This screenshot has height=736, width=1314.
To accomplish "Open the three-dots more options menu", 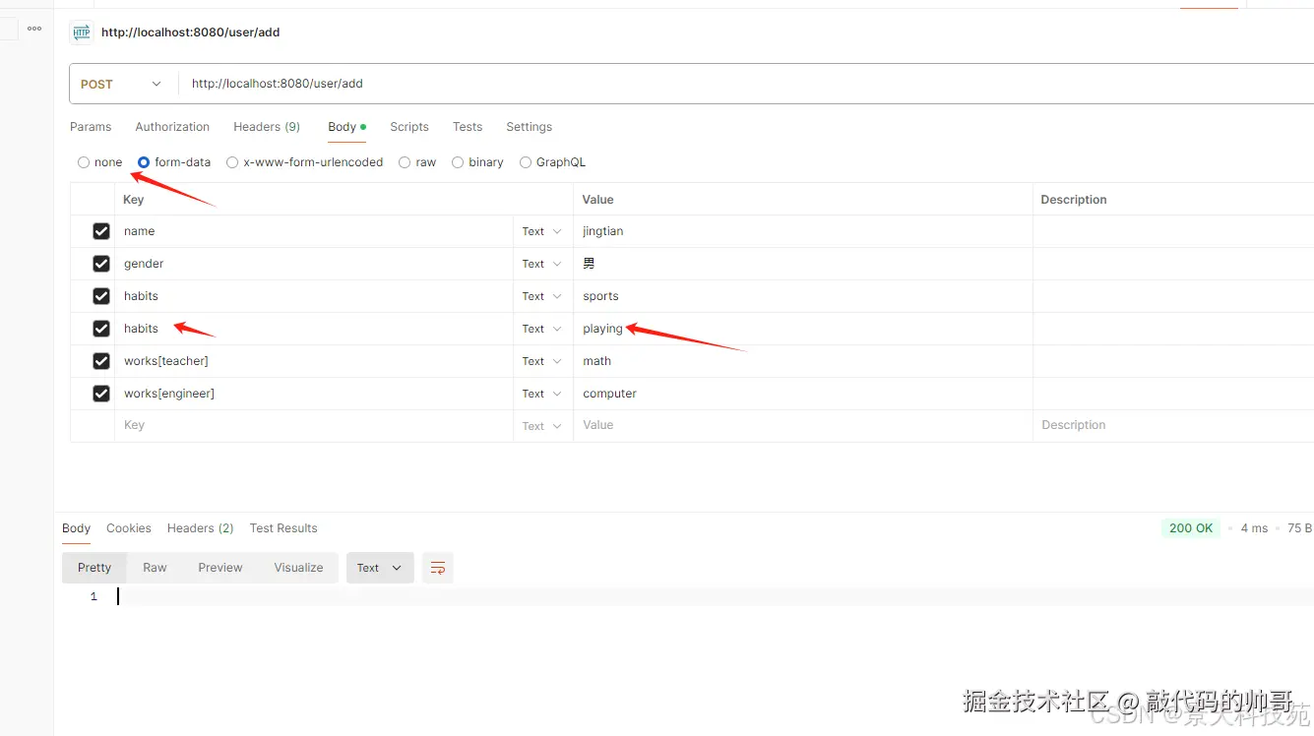I will point(34,29).
